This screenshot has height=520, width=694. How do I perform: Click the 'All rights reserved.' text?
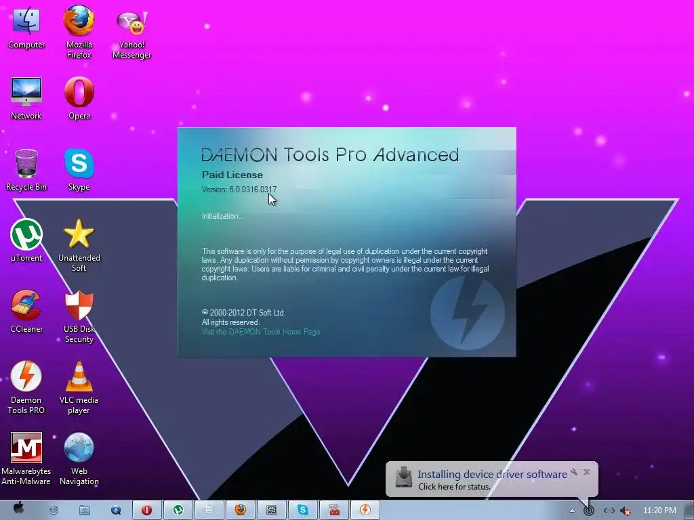tap(230, 322)
